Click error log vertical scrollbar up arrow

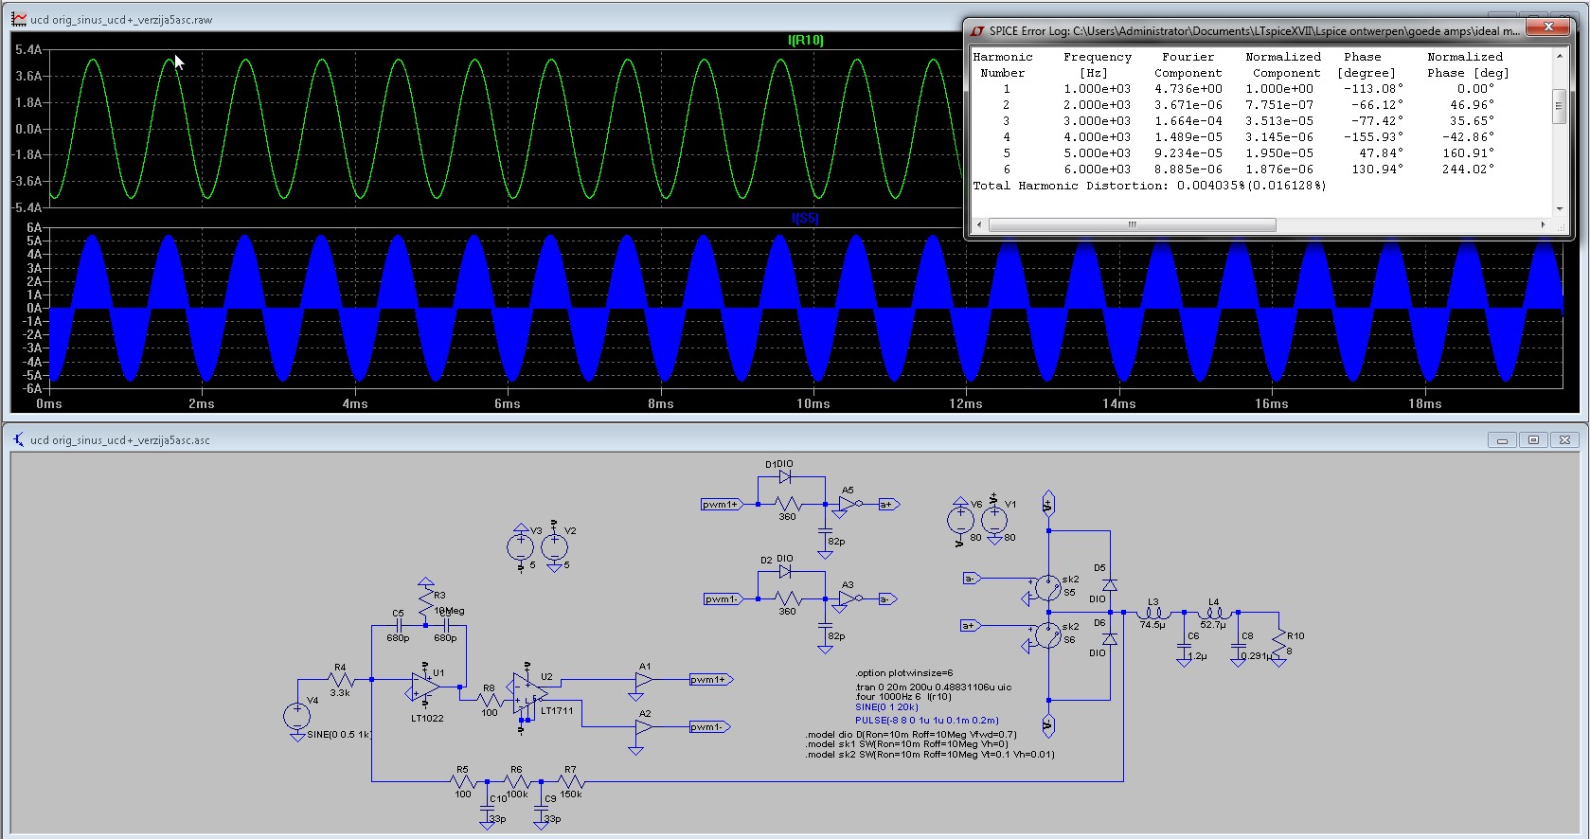click(x=1559, y=56)
